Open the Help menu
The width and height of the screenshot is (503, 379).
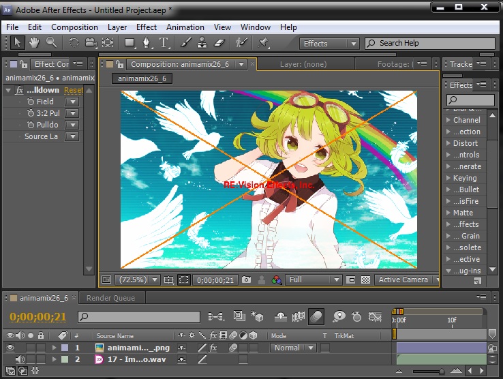(x=288, y=27)
